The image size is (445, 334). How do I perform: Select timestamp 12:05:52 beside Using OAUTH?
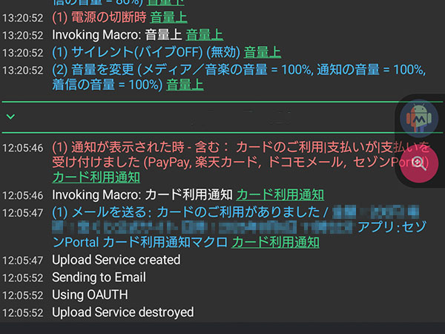tap(23, 295)
